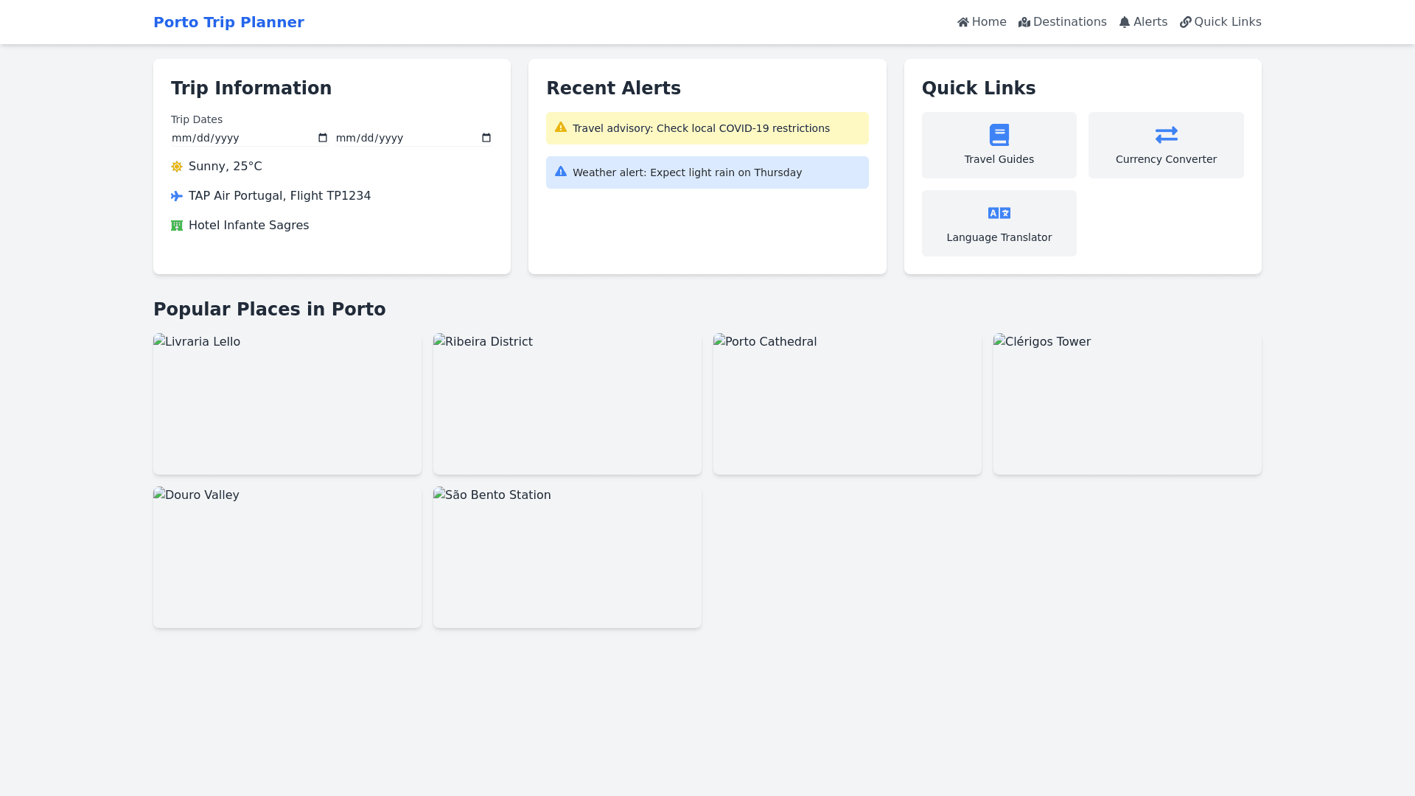
Task: Open the end date calendar picker
Action: click(x=486, y=138)
